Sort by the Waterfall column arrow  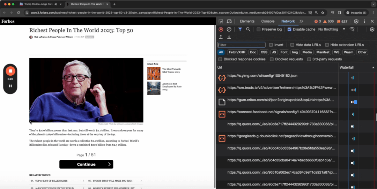(x=373, y=67)
